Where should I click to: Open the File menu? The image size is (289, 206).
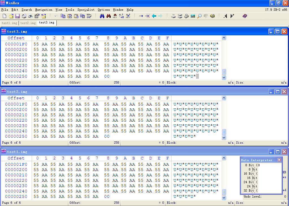(5, 10)
